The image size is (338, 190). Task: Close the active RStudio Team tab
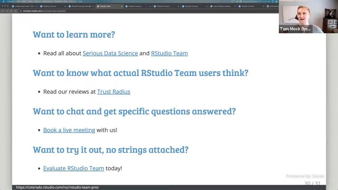point(121,6)
